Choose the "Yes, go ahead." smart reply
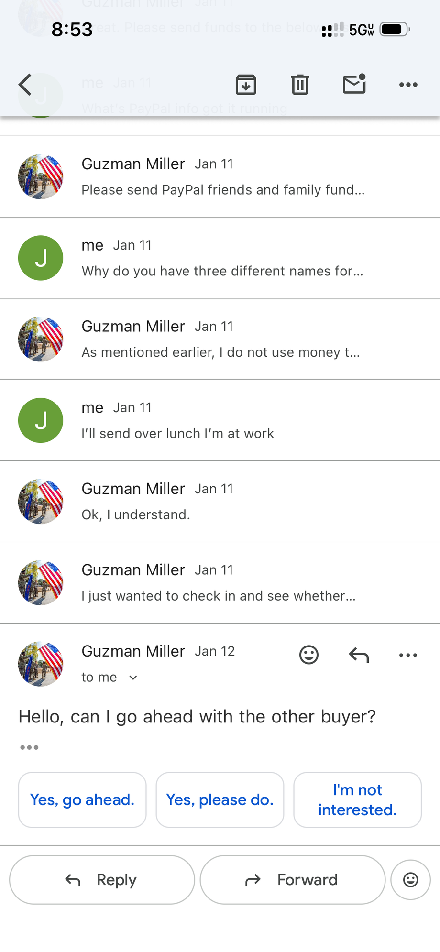The image size is (440, 952). (x=82, y=799)
